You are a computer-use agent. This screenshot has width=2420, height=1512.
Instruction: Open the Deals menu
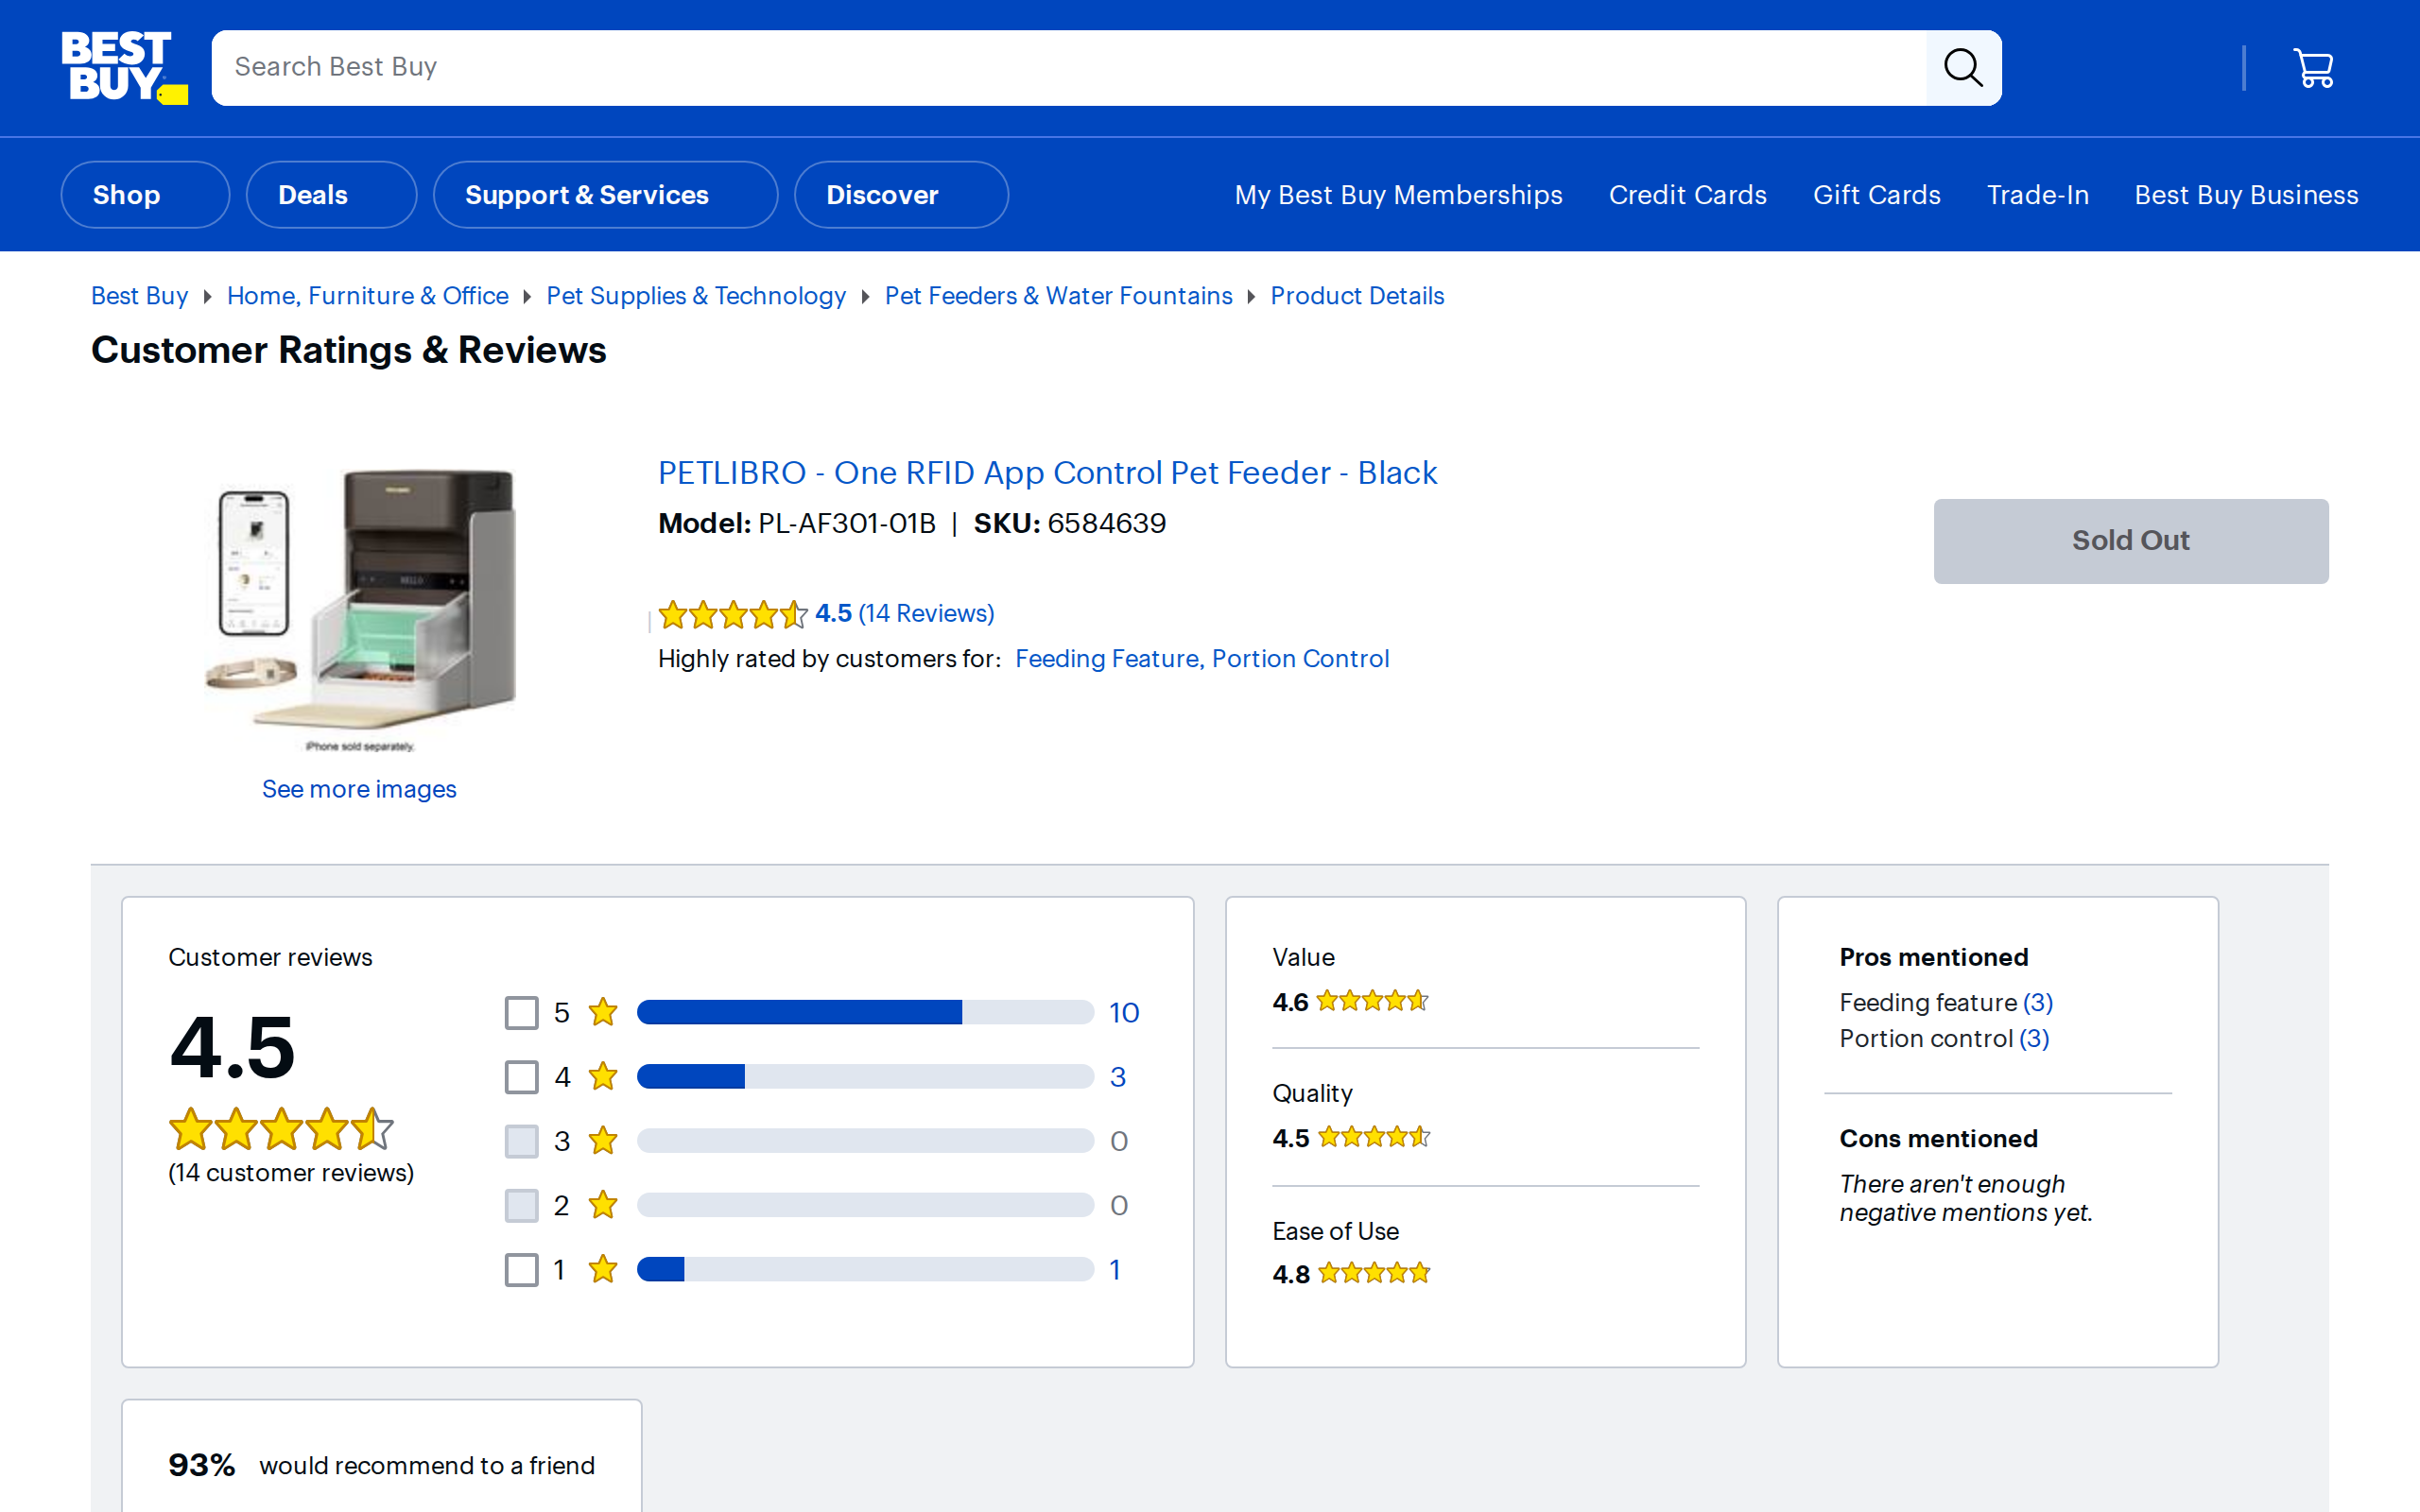pos(331,195)
